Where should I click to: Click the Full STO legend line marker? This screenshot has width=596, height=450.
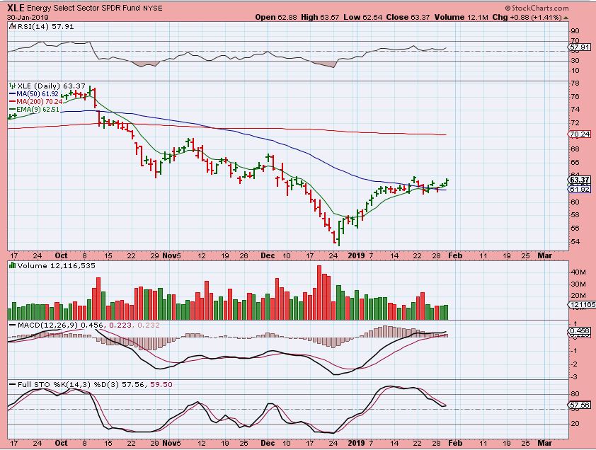pyautogui.click(x=13, y=385)
